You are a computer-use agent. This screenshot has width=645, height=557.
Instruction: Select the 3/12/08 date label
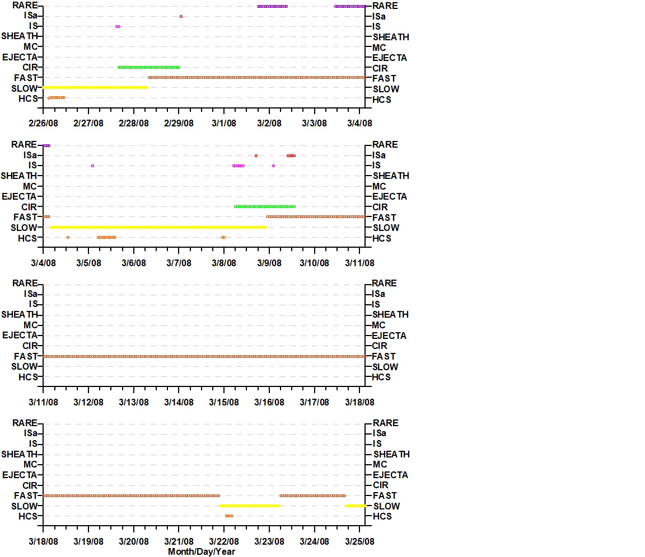click(88, 402)
